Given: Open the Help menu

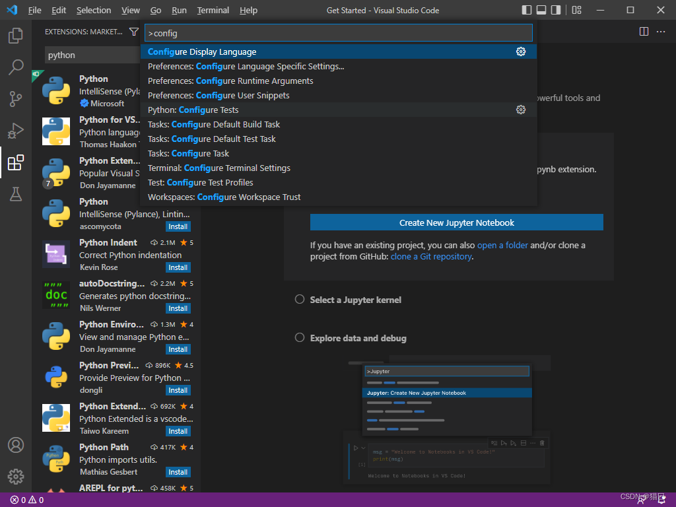Looking at the screenshot, I should pyautogui.click(x=248, y=11).
